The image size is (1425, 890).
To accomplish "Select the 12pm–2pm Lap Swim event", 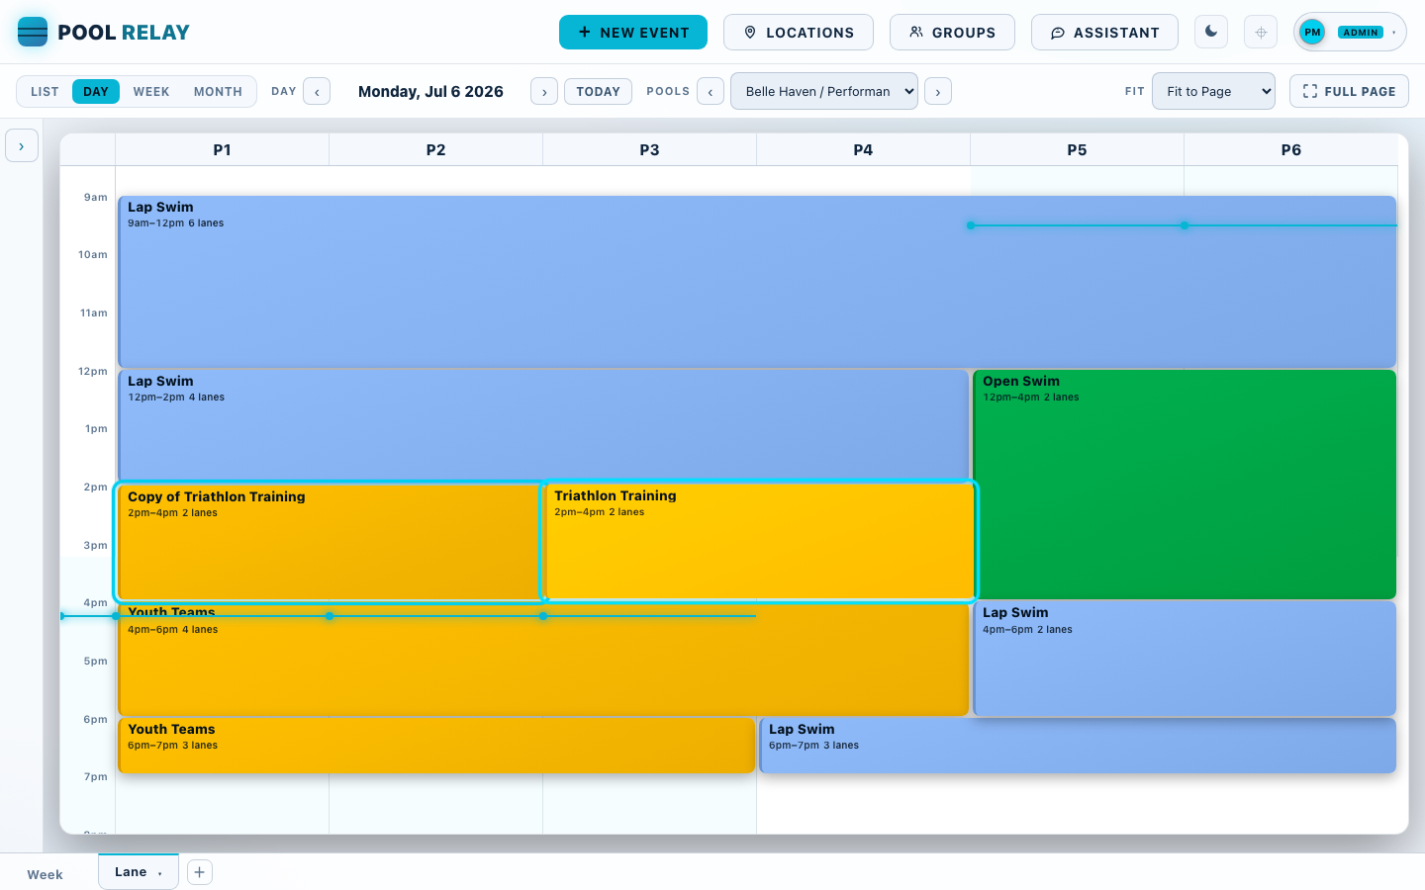I will (x=543, y=425).
